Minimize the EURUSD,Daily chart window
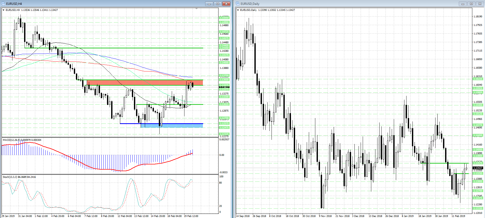 tap(463, 4)
